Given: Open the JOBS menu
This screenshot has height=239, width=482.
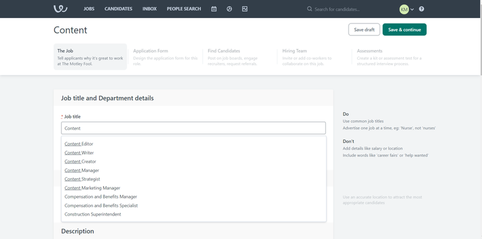Looking at the screenshot, I should (89, 9).
